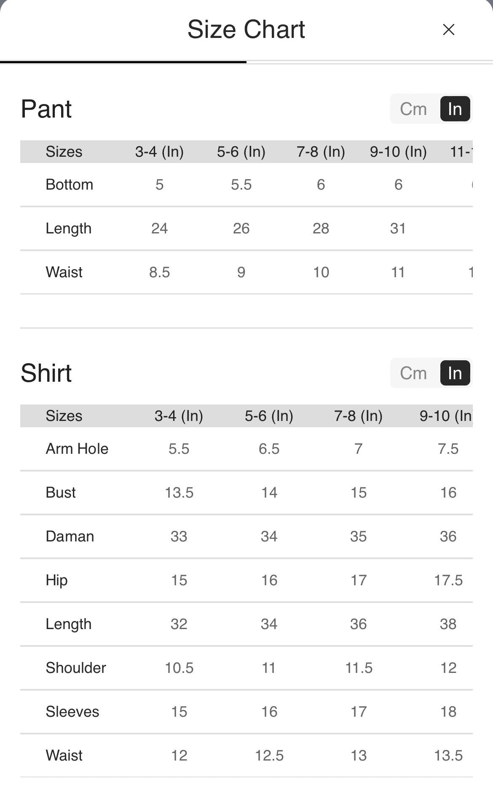Select the 9-10 (In) column header in Pant table
The width and height of the screenshot is (493, 801).
pyautogui.click(x=398, y=152)
